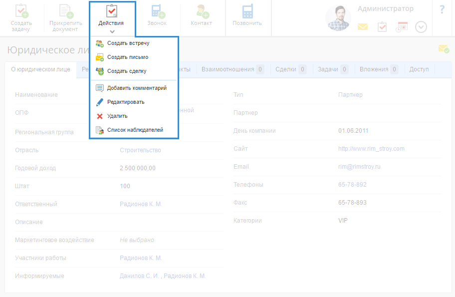Click the email rim@rimstroy.ru link
The width and height of the screenshot is (455, 297).
point(359,167)
